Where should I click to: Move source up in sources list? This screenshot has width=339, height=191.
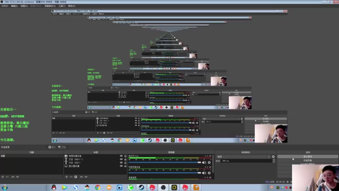click(x=81, y=177)
